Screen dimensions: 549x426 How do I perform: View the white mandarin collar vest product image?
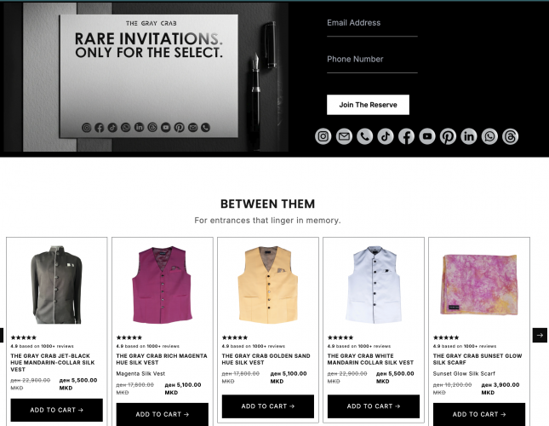(374, 285)
